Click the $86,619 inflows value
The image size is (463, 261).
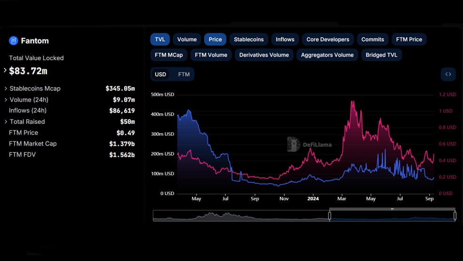click(x=122, y=111)
